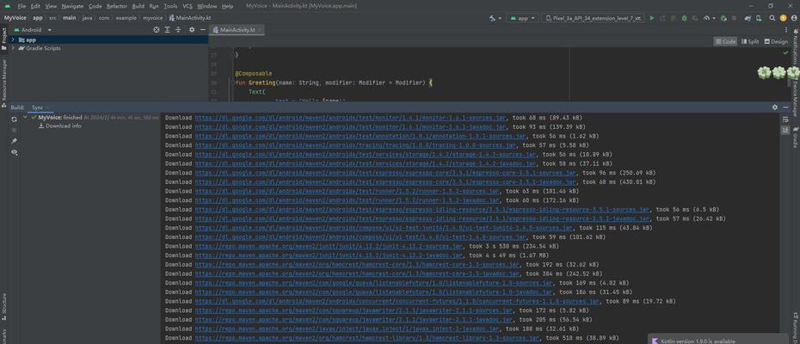Switch editor to Split view mode
Viewport: 800px width, 344px height.
coord(750,41)
